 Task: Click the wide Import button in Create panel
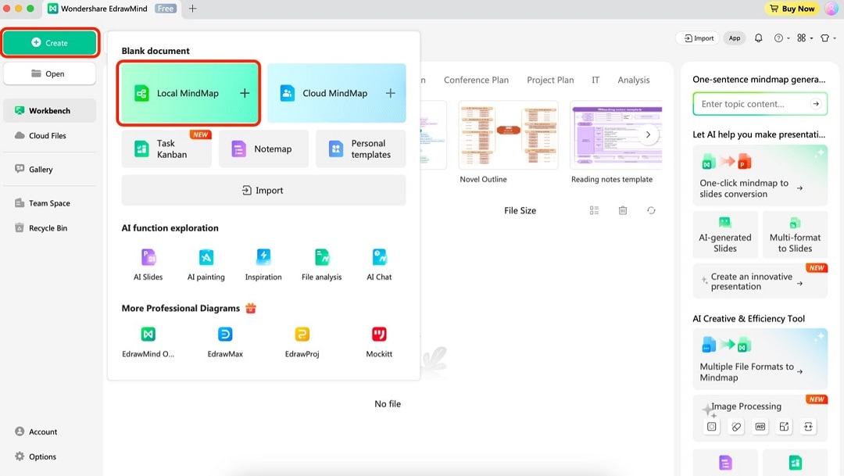(x=263, y=190)
